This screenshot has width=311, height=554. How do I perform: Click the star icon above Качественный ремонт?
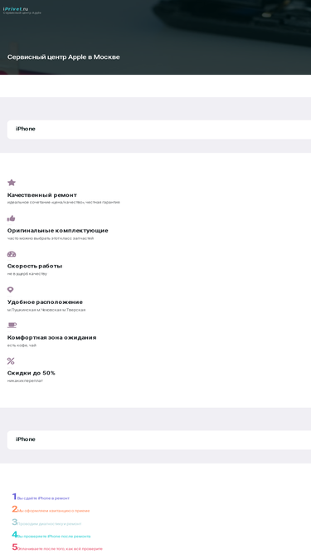[x=12, y=183]
